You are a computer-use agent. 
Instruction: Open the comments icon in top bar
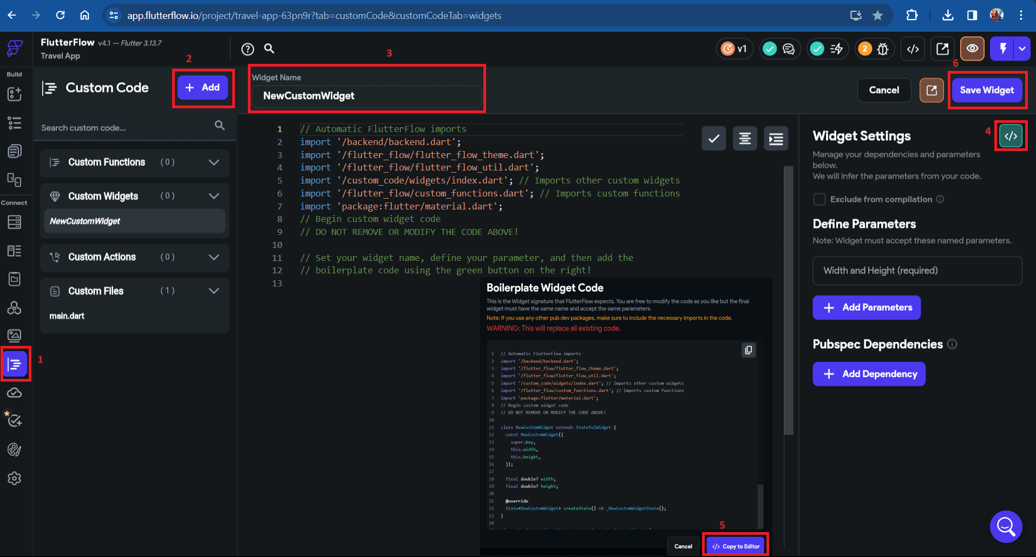789,49
